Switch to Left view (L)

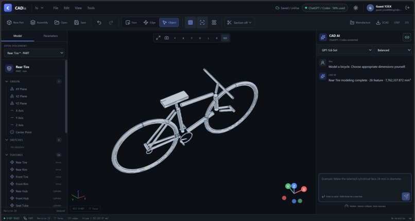pyautogui.click(x=209, y=38)
